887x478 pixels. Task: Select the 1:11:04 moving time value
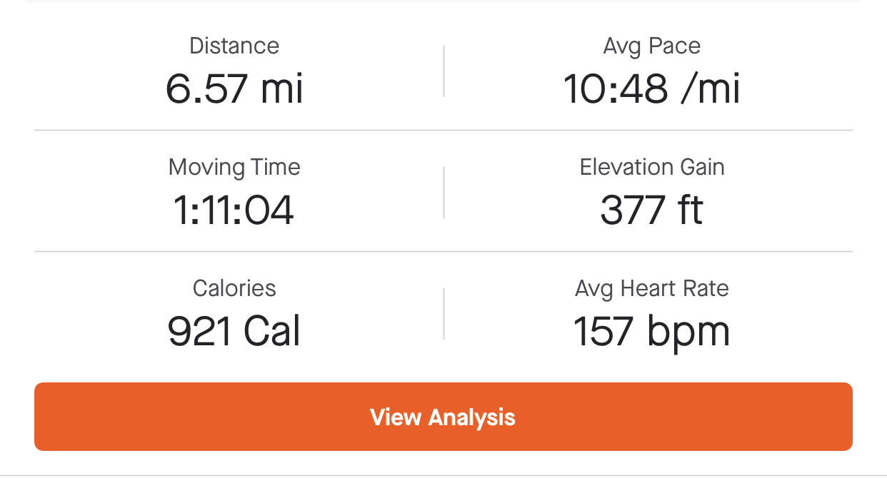[x=234, y=210]
